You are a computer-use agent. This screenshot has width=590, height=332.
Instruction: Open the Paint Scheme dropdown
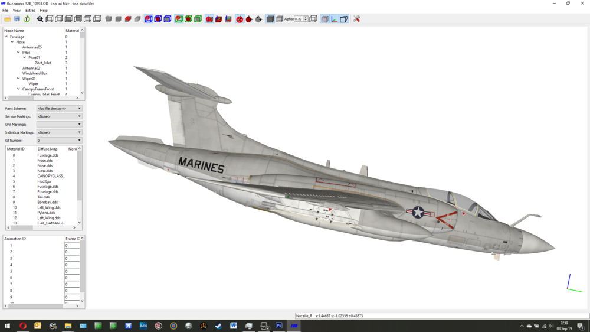pyautogui.click(x=59, y=108)
